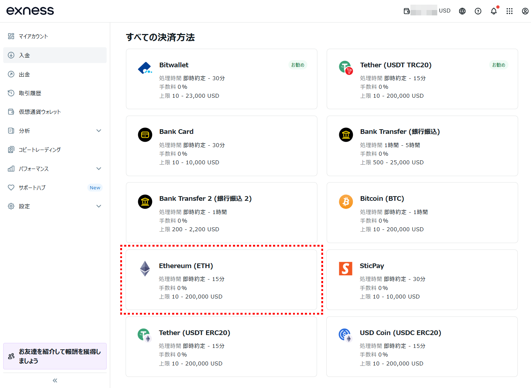Click the 出金 withdrawal arrow icon
Viewport: 531px width, 388px height.
pos(11,74)
